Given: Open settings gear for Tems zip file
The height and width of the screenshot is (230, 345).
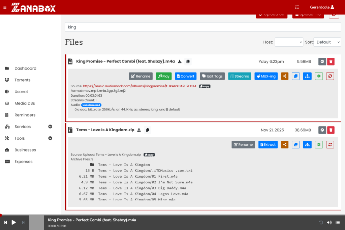Looking at the screenshot, I should (x=318, y=144).
